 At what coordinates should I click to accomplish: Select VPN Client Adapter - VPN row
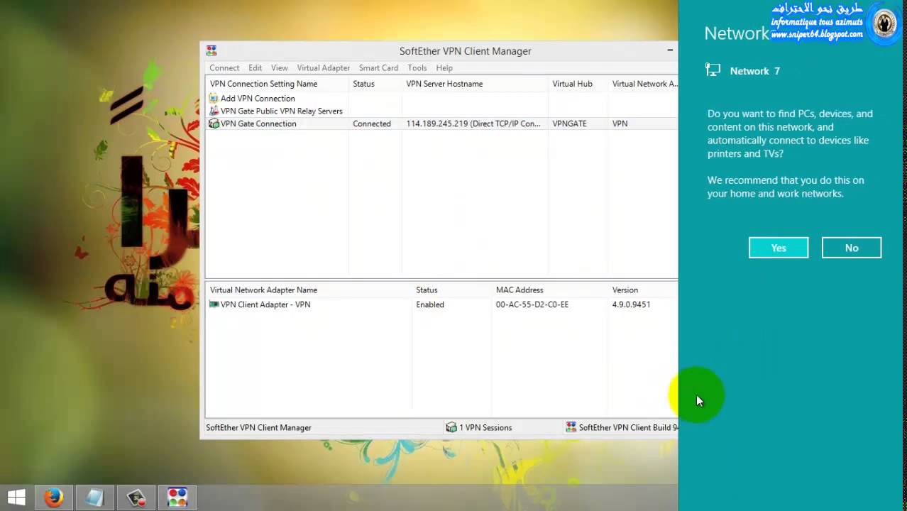265,304
